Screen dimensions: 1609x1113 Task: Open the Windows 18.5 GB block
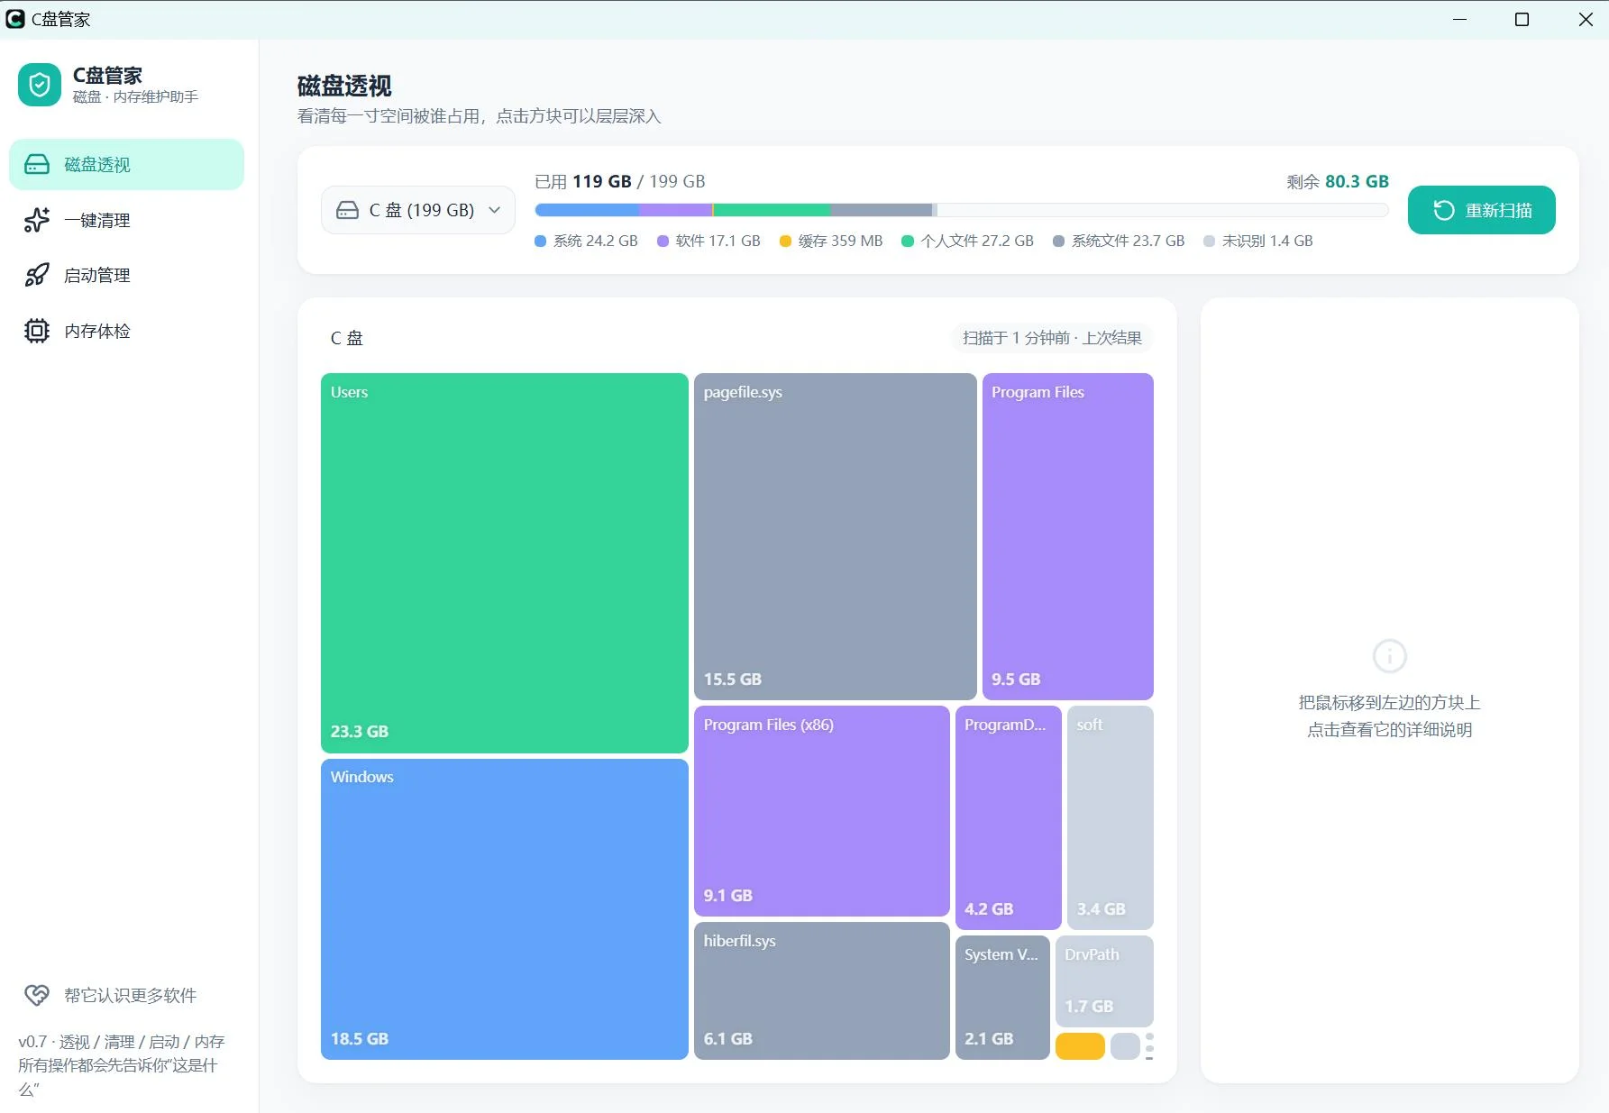(x=505, y=909)
